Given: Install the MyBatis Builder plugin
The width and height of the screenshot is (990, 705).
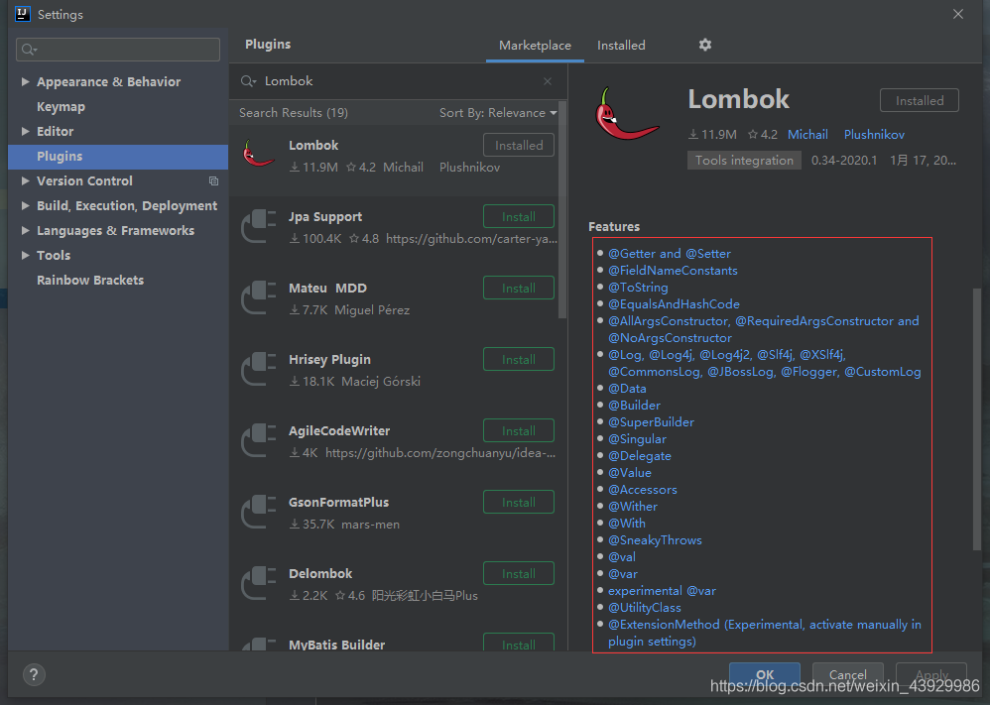Looking at the screenshot, I should (x=519, y=643).
